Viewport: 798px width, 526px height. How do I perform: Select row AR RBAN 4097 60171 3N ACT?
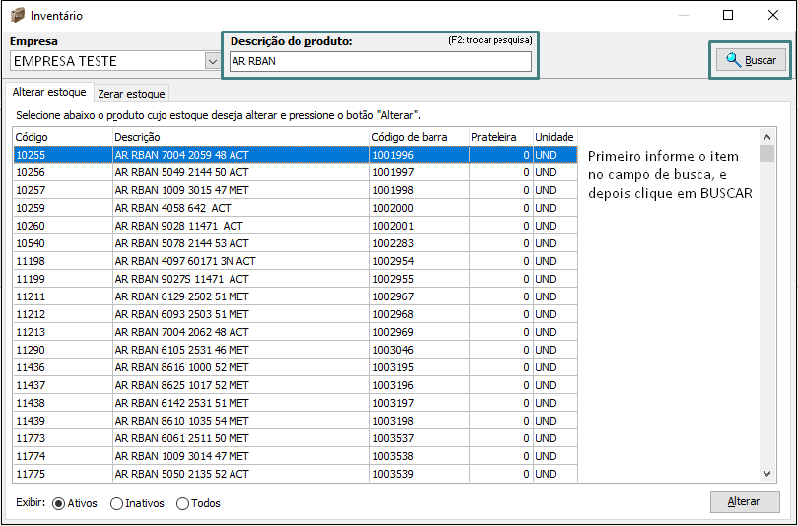tap(184, 261)
